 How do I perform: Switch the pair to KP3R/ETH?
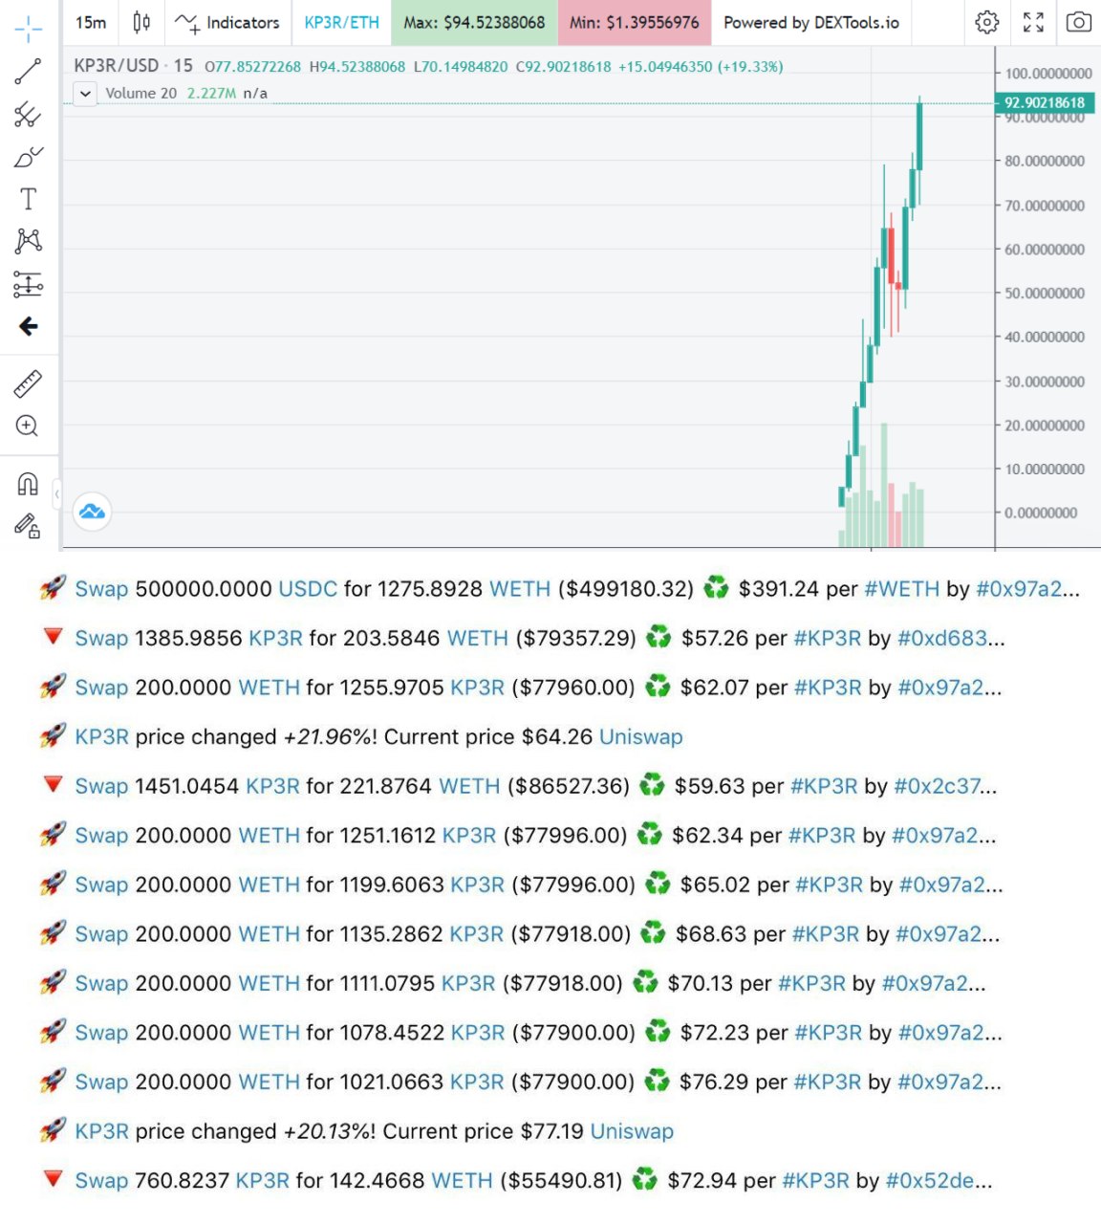[341, 22]
